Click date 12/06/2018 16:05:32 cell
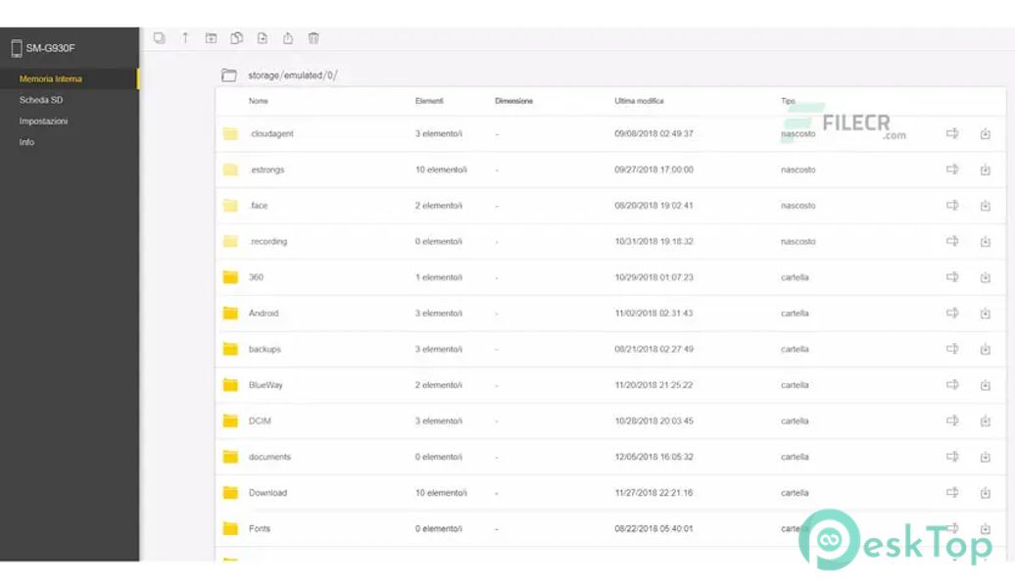The image size is (1015, 588). click(x=653, y=458)
